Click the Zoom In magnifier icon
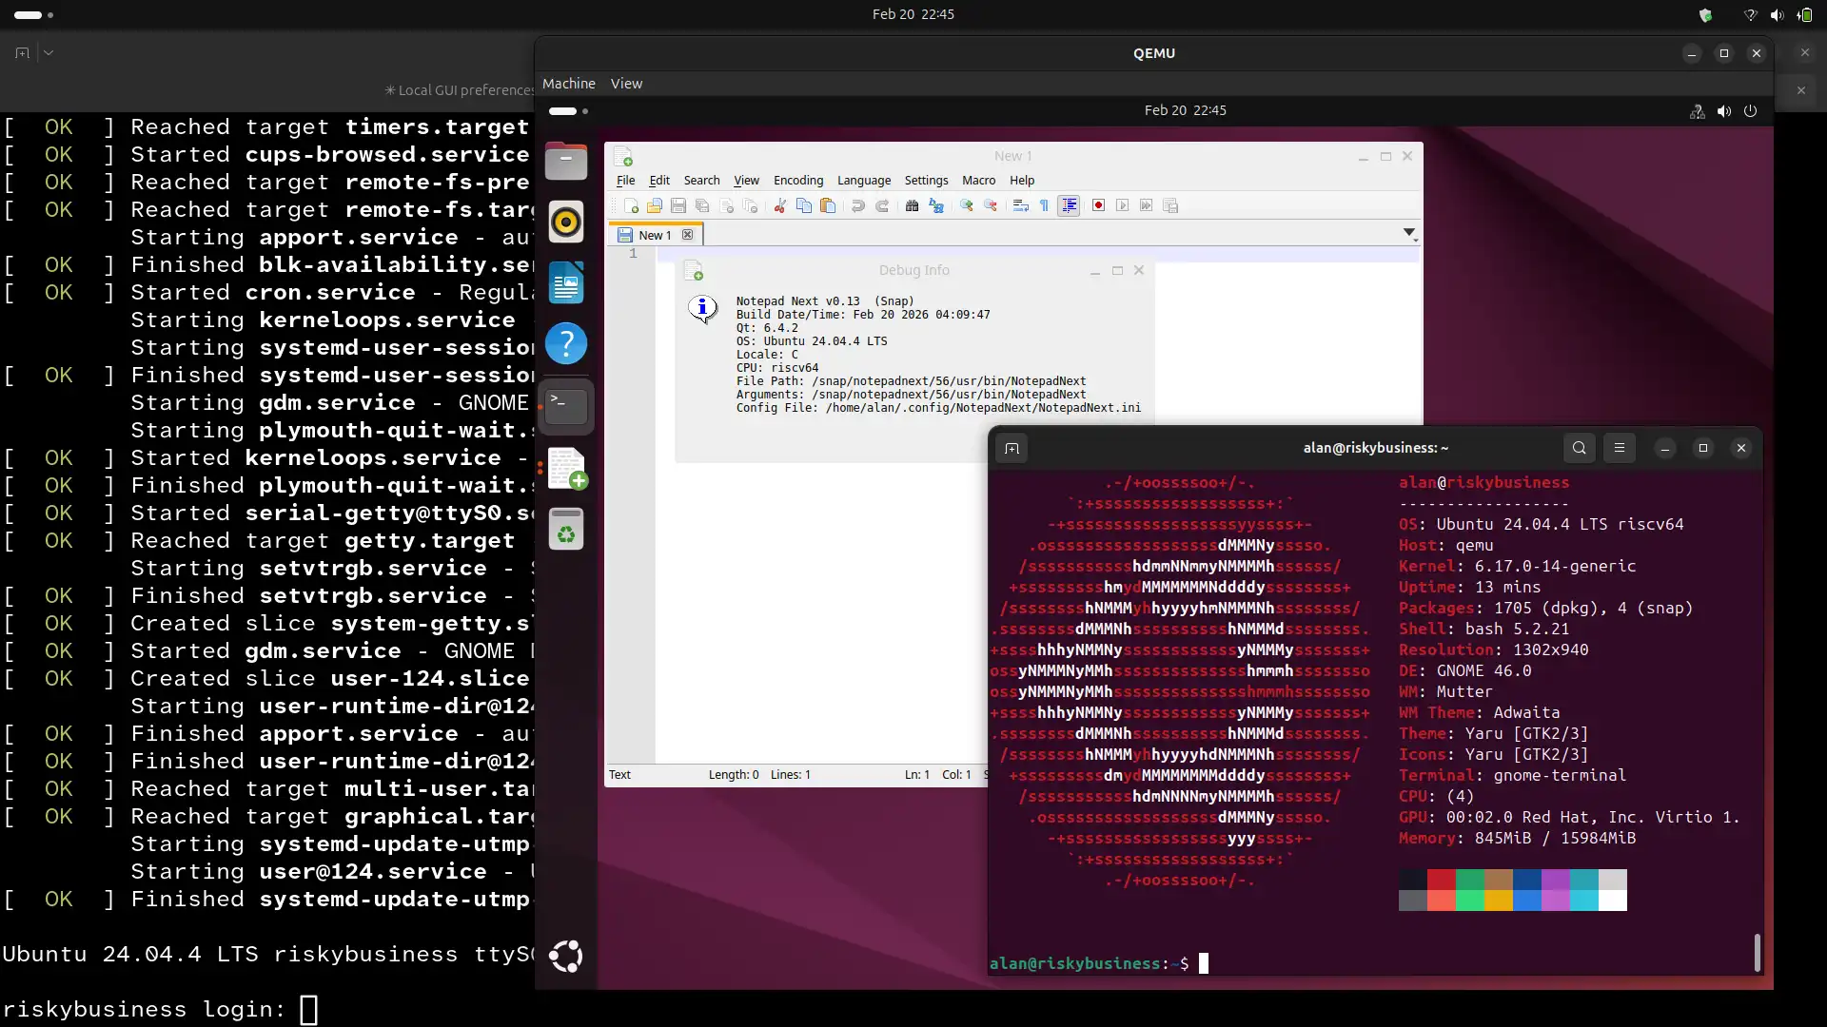Image resolution: width=1827 pixels, height=1027 pixels. click(967, 205)
